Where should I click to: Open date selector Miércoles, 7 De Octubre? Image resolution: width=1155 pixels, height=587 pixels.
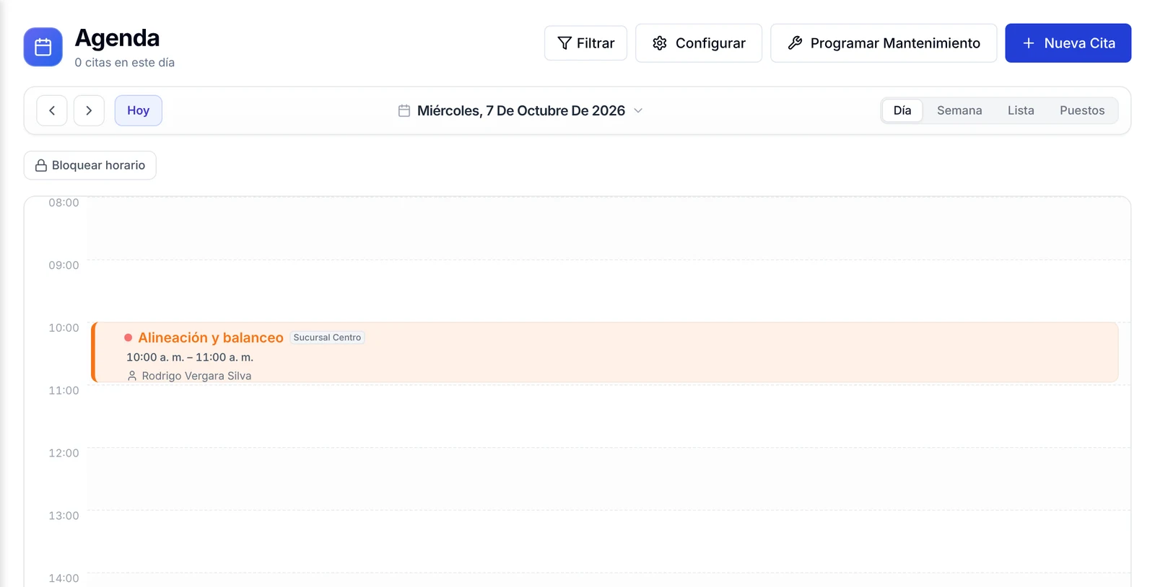coord(520,110)
